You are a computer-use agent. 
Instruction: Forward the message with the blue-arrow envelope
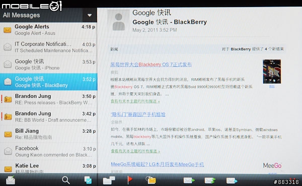point(232,180)
